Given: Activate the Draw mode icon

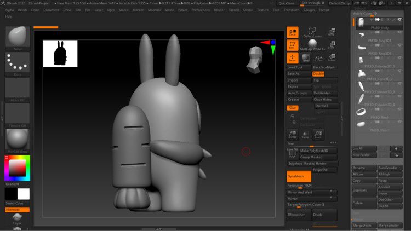Looking at the screenshot, I should pyautogui.click(x=293, y=58).
